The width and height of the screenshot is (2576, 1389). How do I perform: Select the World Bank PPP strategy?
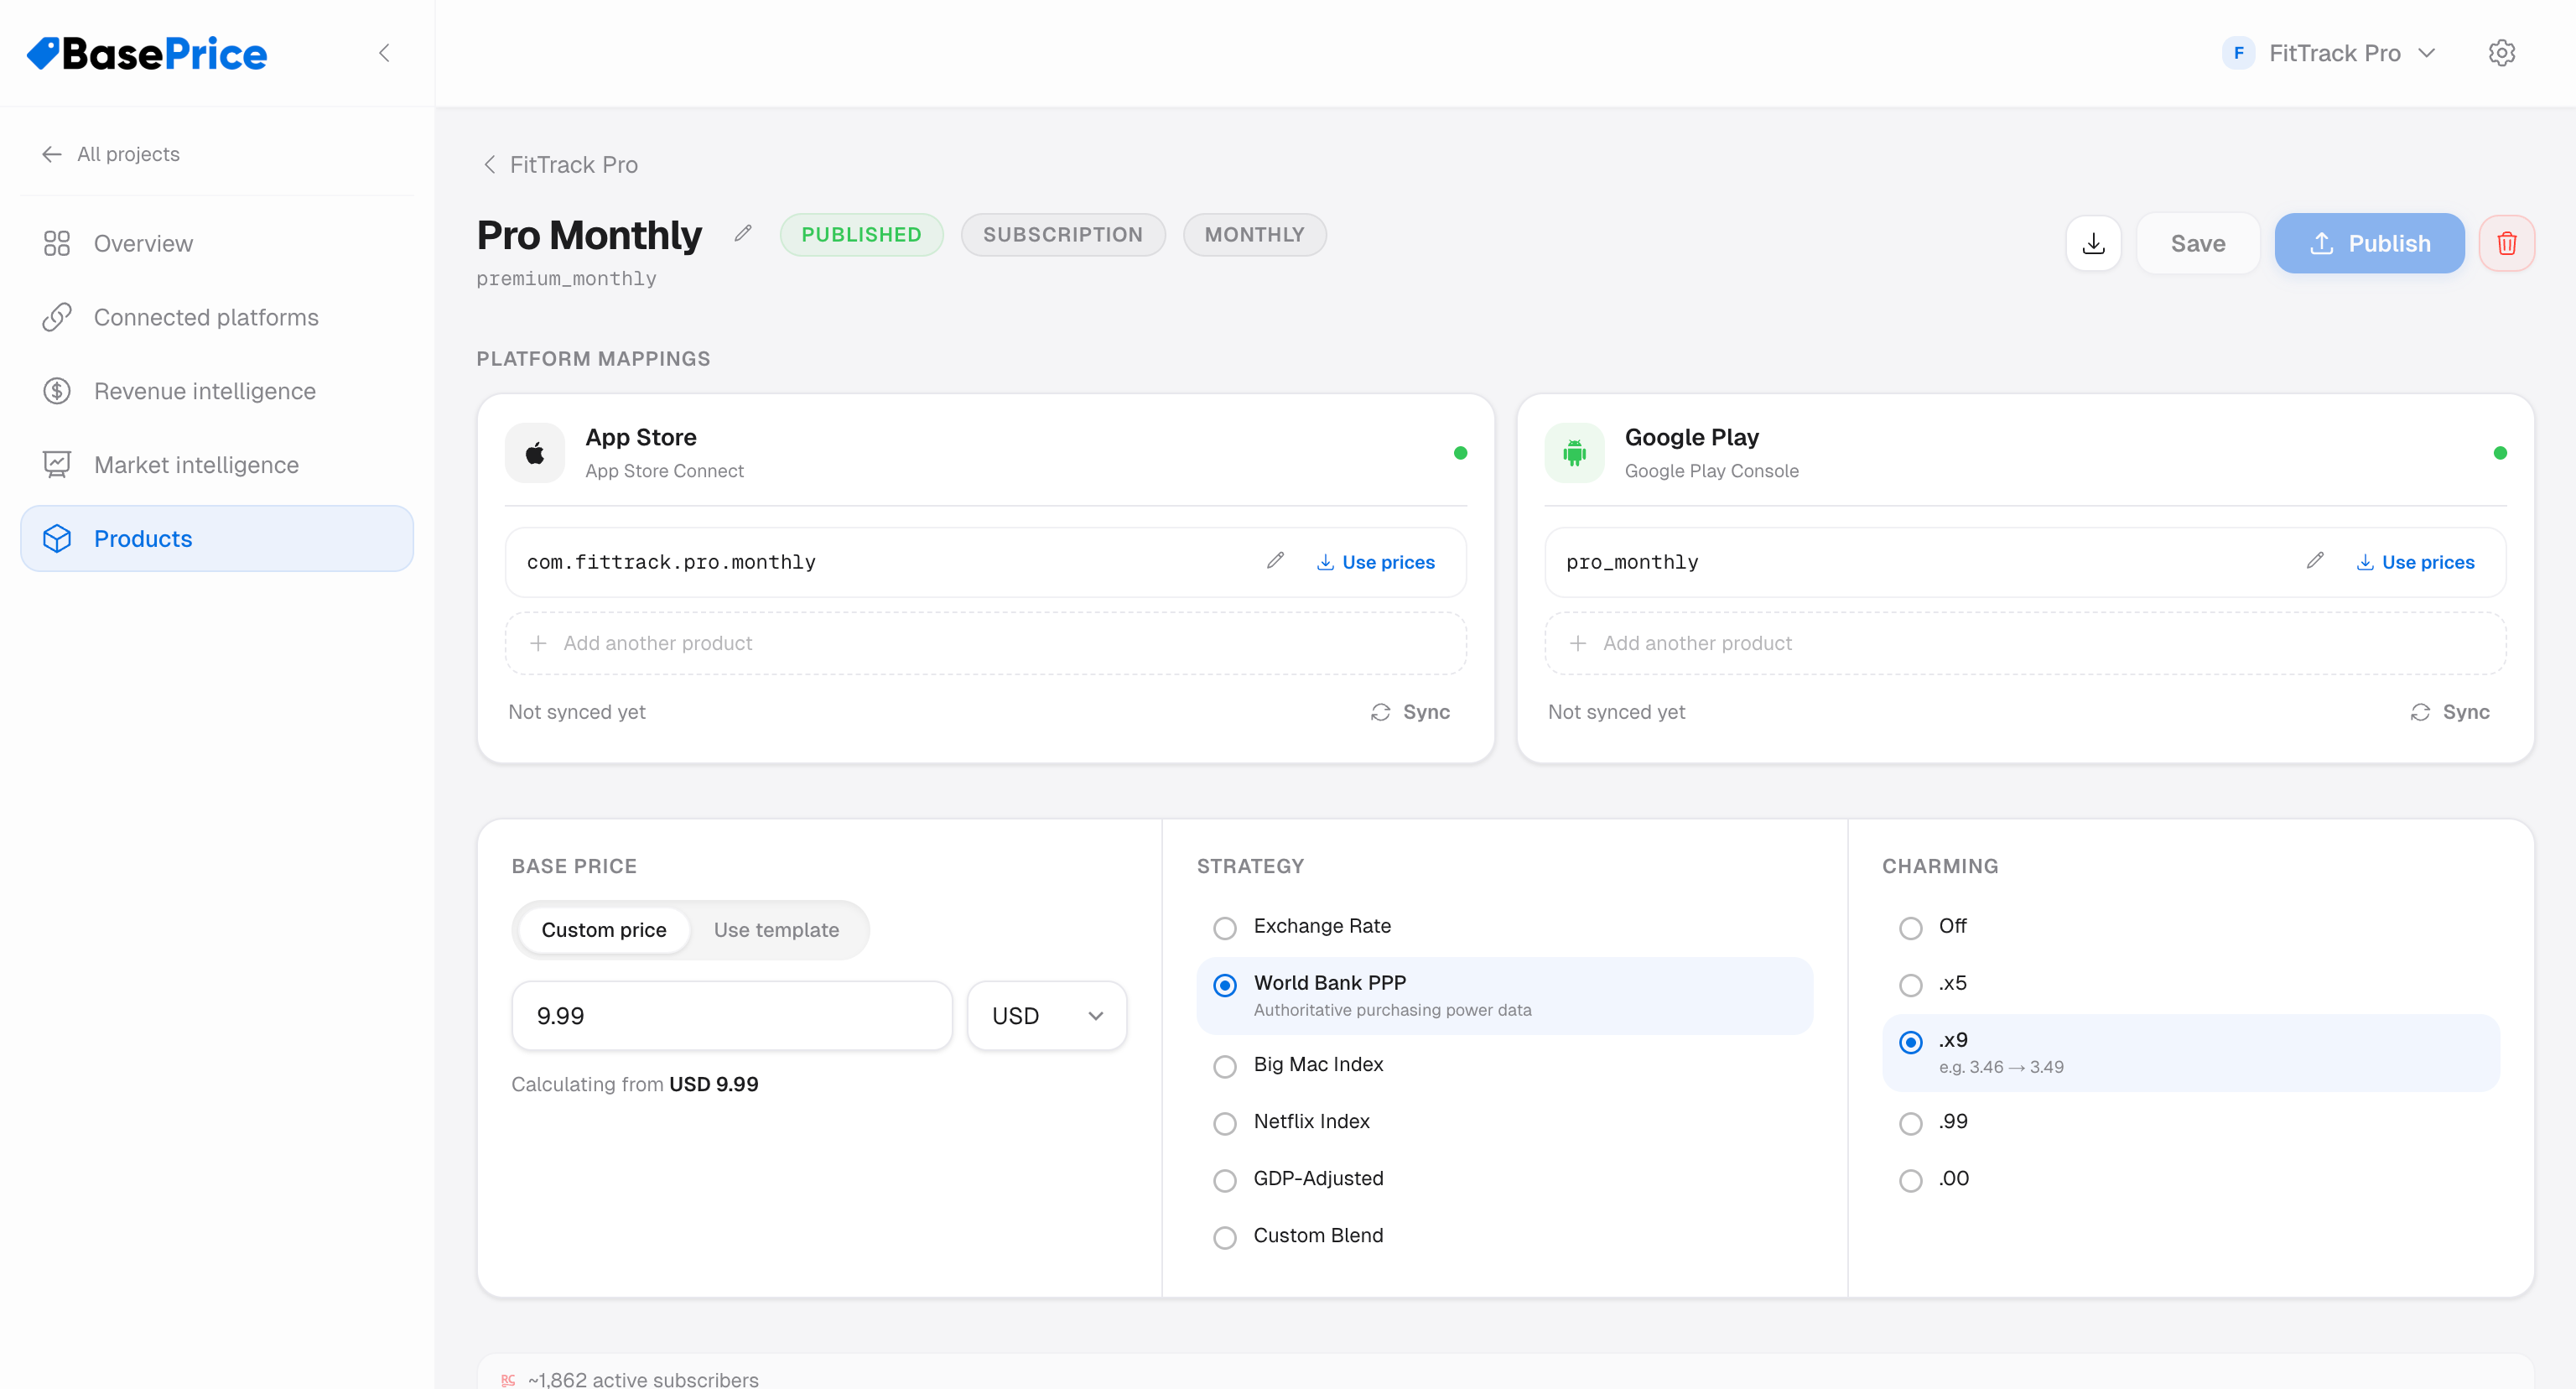point(1505,996)
